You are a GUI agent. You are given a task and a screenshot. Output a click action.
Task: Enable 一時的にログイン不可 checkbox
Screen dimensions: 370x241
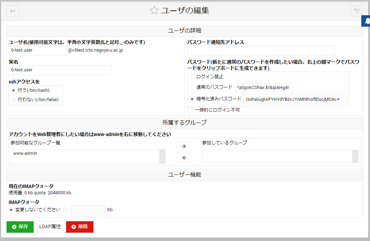(190, 110)
